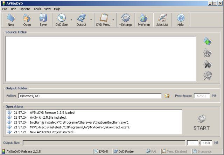Select the 'AVStoDVD Release 2.2.5 loaded!' log row
This screenshot has height=155, width=224.
click(94, 112)
